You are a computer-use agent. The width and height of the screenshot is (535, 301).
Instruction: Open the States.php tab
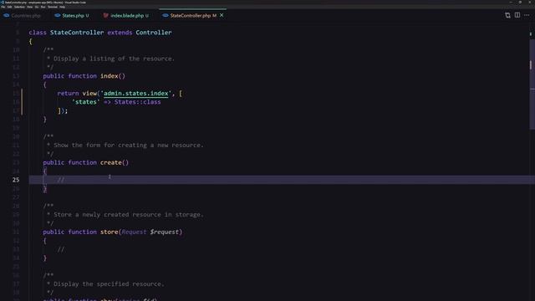[73, 15]
